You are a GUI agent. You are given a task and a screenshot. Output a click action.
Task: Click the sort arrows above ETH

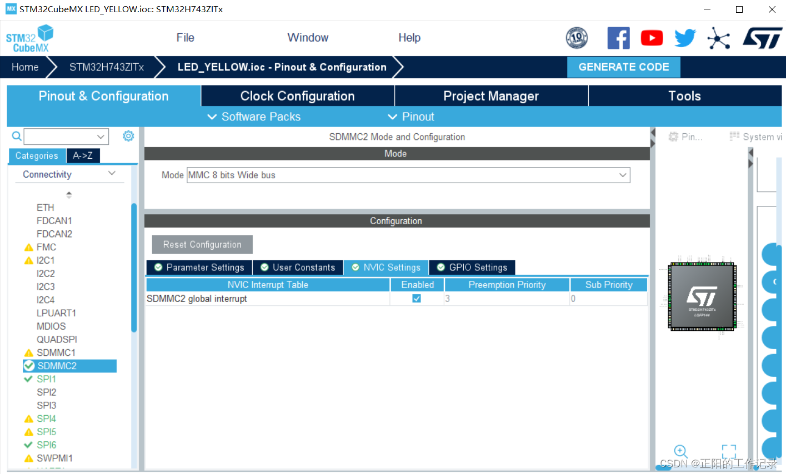[x=69, y=195]
